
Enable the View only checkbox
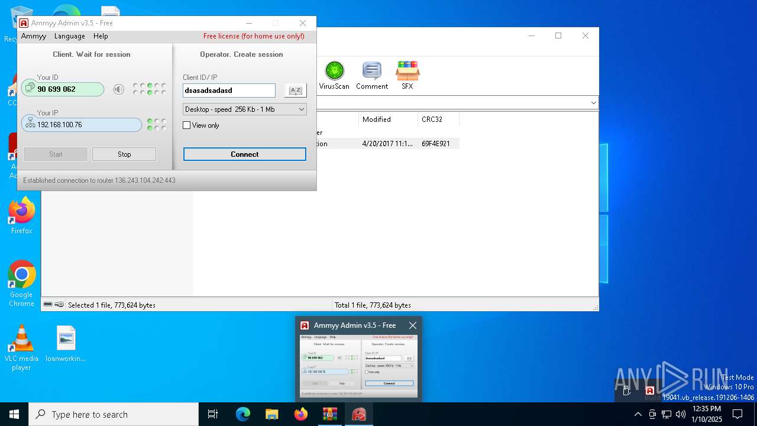click(x=187, y=125)
